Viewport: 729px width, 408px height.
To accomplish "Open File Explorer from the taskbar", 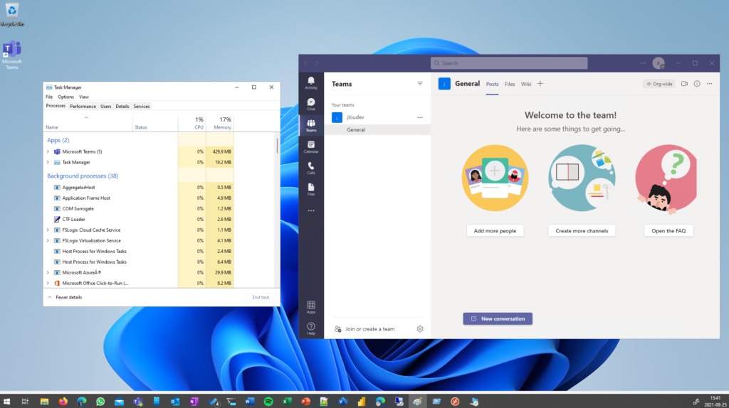I will (x=44, y=402).
